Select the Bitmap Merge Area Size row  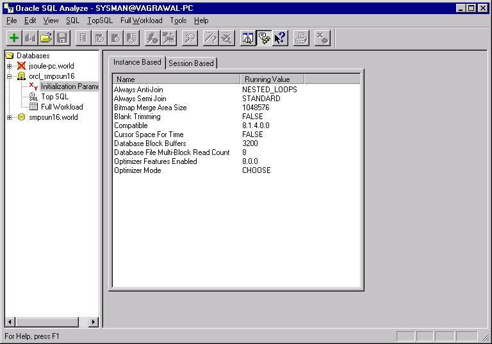click(x=236, y=108)
